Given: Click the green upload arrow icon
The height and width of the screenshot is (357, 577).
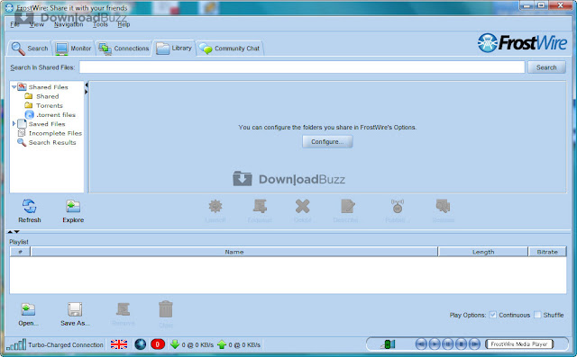Looking at the screenshot, I should point(222,344).
